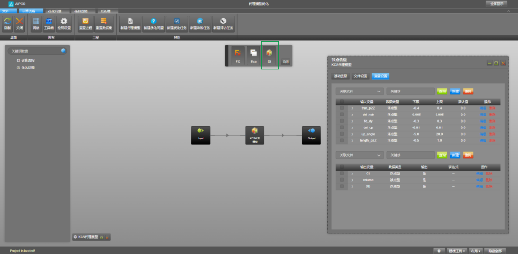Click 编辑 link in the fld_dy row
Image resolution: width=518 pixels, height=254 pixels.
pyautogui.click(x=483, y=121)
